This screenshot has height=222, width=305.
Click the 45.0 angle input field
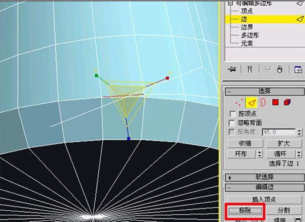pyautogui.click(x=279, y=132)
